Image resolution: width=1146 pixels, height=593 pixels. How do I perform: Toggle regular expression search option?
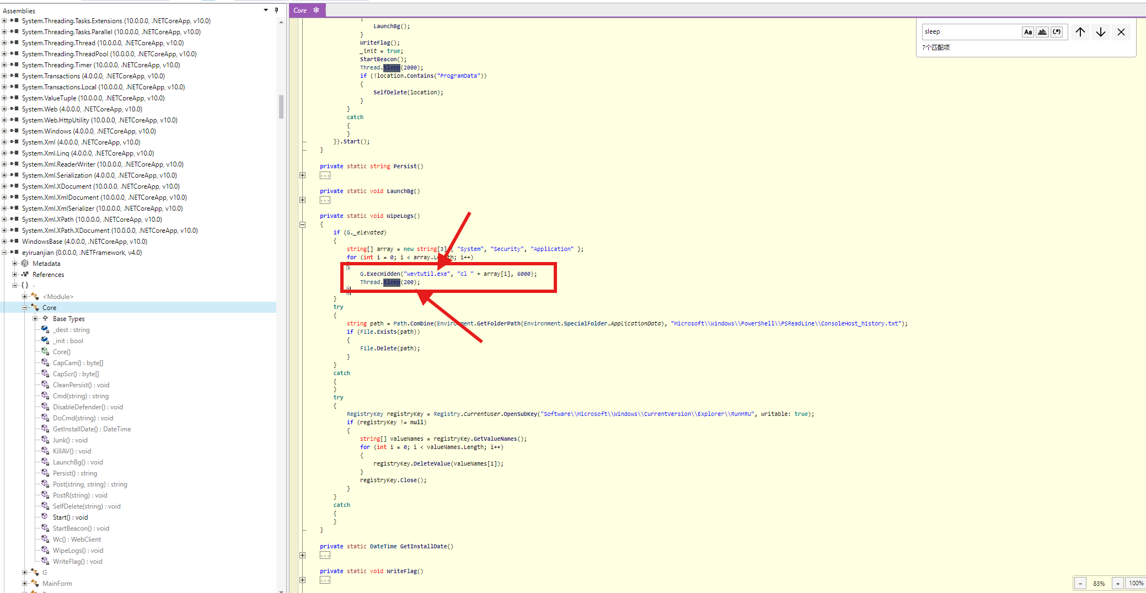(1057, 32)
